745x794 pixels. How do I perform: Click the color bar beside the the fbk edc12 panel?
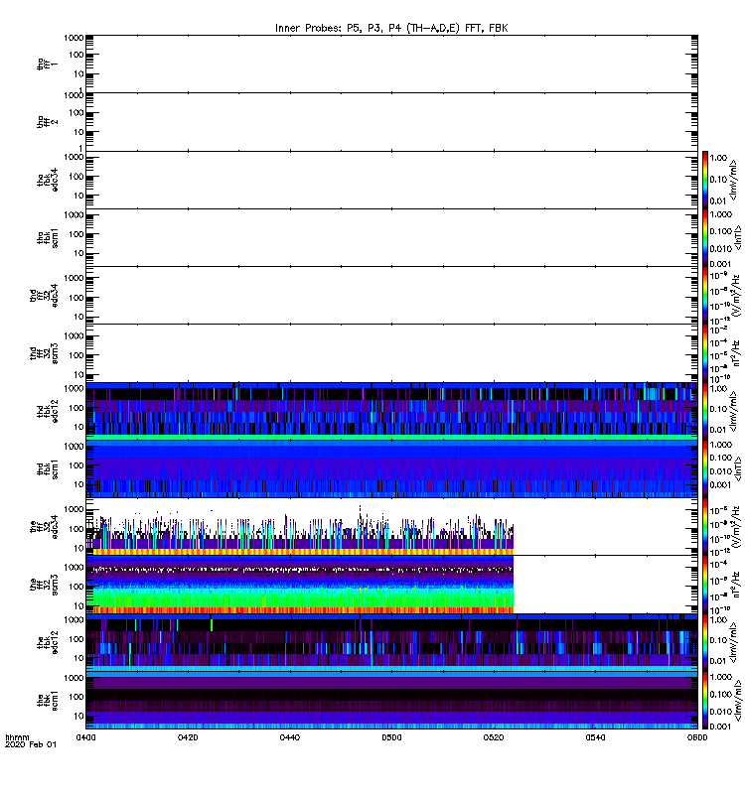pyautogui.click(x=705, y=642)
